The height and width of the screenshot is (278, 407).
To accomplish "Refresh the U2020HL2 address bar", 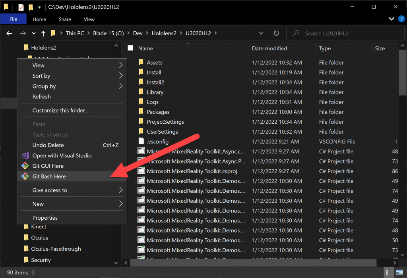I will click(x=276, y=33).
